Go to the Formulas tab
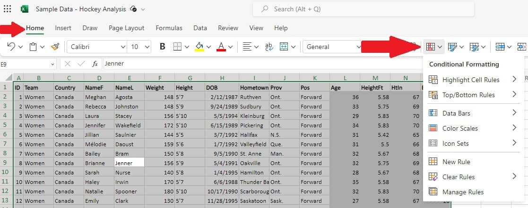The width and height of the screenshot is (528, 208). (169, 28)
